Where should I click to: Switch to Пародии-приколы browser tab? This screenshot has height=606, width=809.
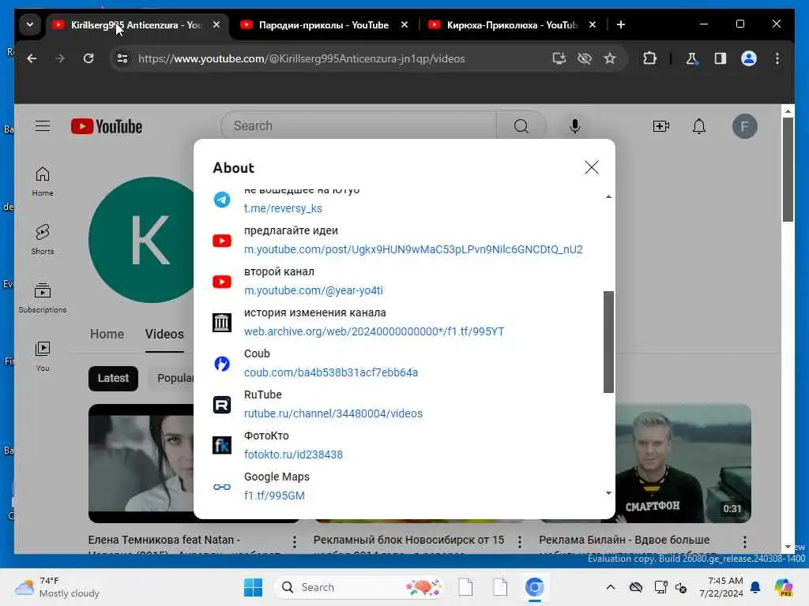[x=323, y=24]
